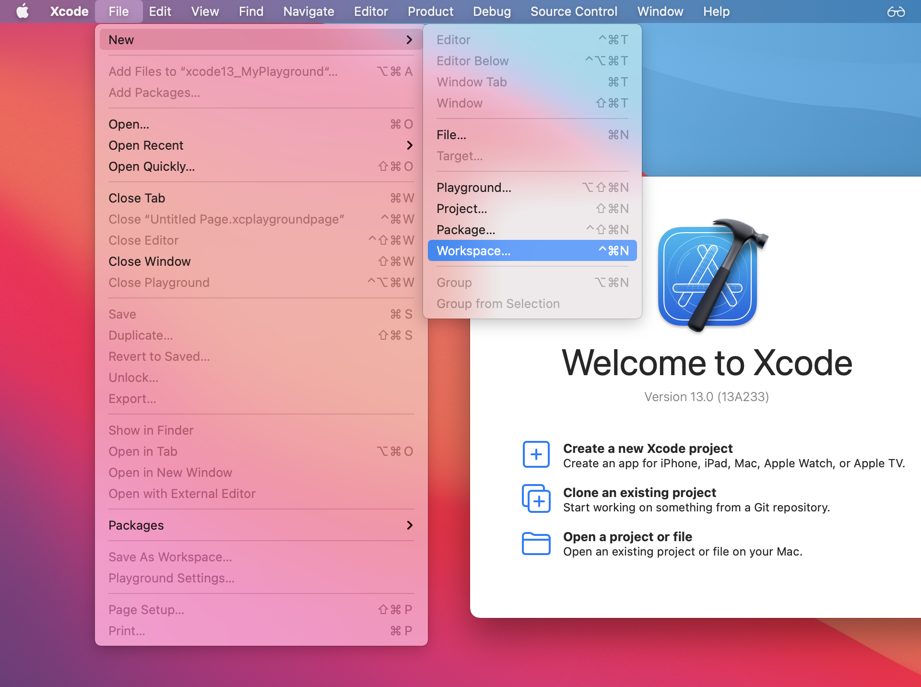Click Add Packages... in File menu
Viewport: 921px width, 687px height.
261,93
